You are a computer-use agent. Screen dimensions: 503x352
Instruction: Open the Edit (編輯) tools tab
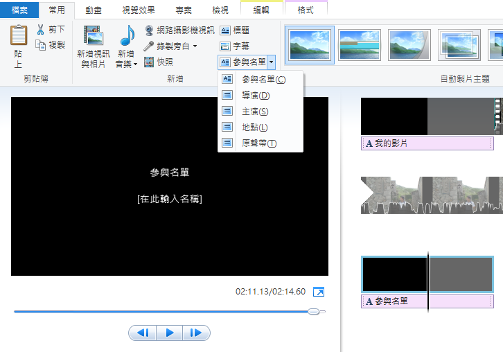[261, 10]
